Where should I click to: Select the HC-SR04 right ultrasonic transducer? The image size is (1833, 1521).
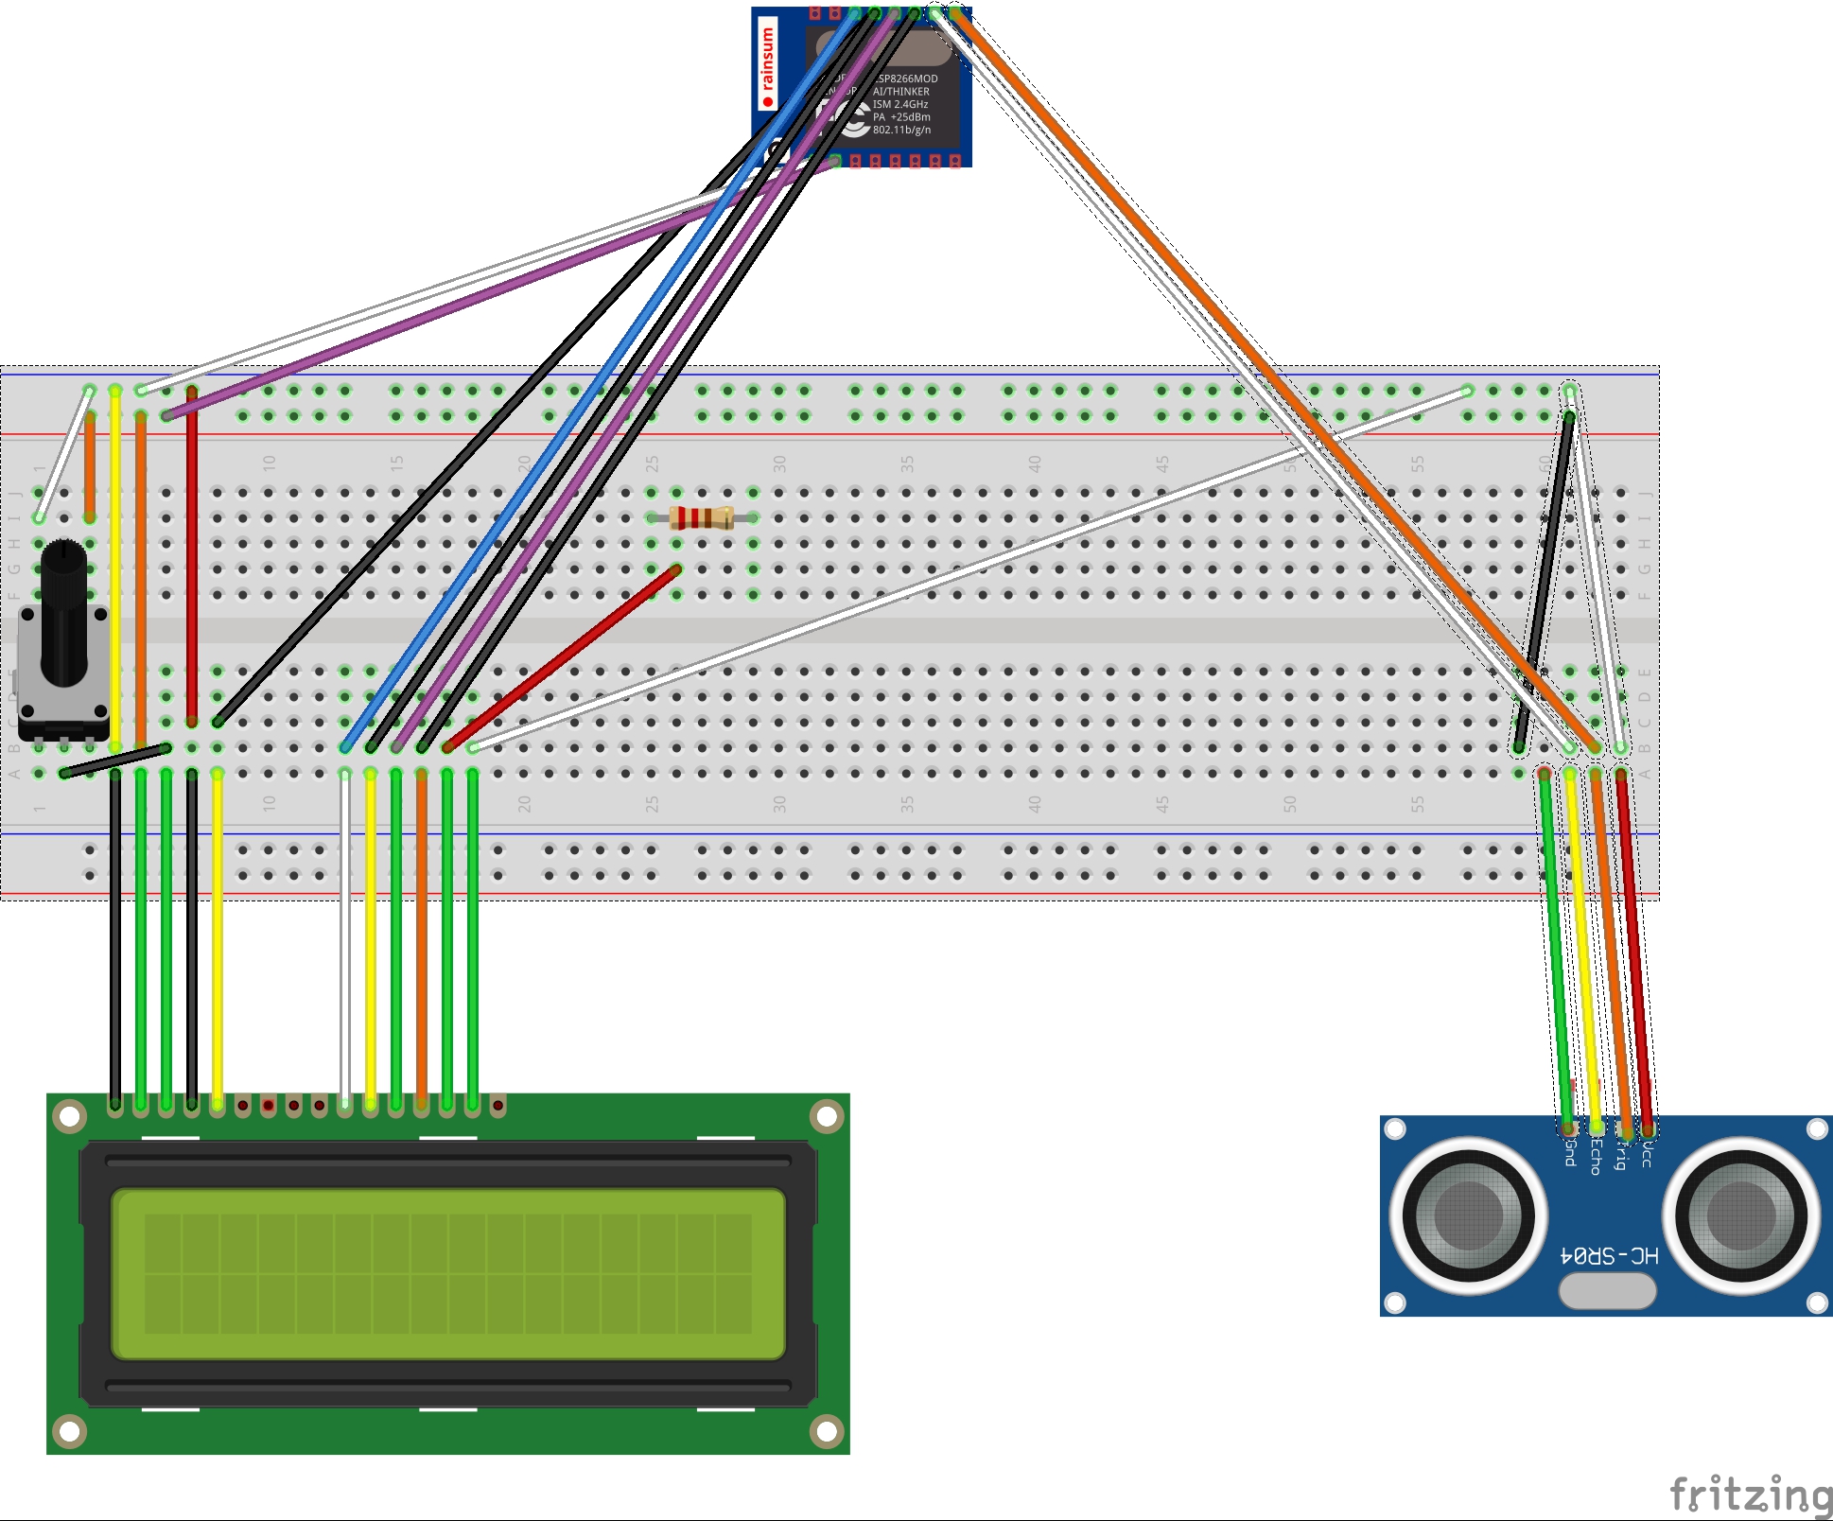[x=1741, y=1215]
